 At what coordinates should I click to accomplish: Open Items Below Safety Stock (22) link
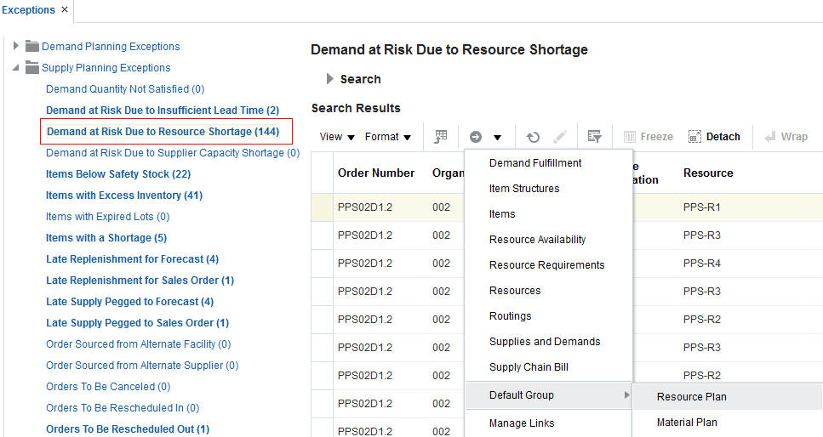(x=118, y=174)
